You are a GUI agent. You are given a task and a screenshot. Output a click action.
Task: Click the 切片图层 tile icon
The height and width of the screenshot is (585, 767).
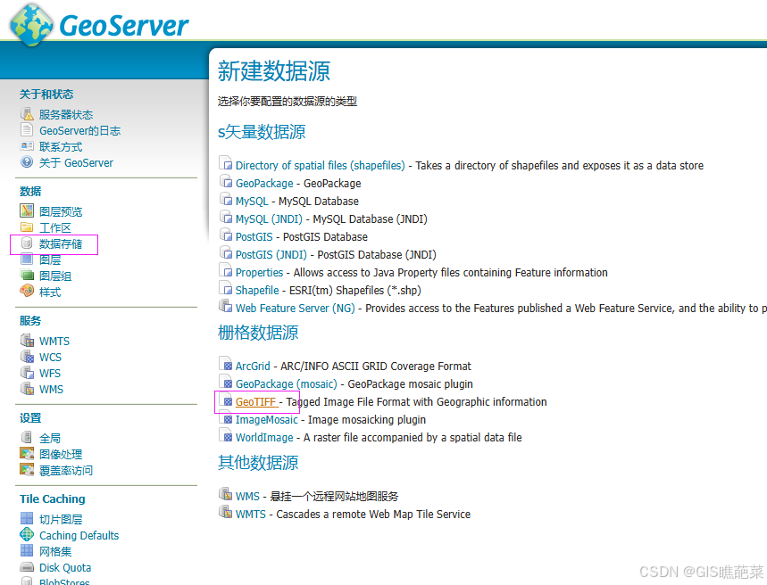coord(27,518)
